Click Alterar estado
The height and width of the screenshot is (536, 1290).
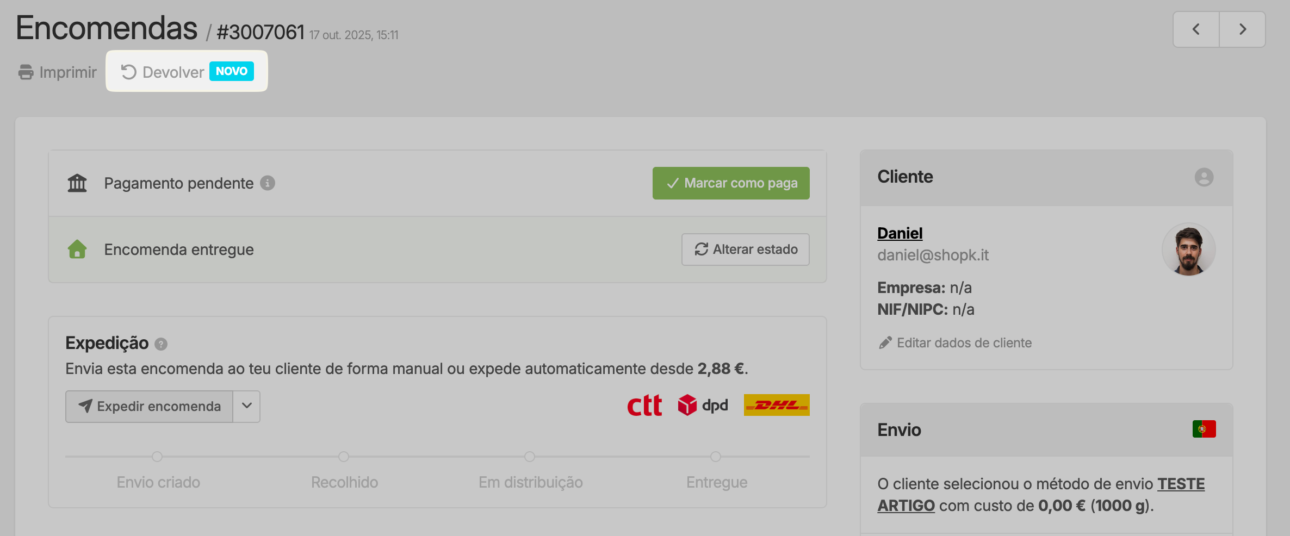point(745,250)
